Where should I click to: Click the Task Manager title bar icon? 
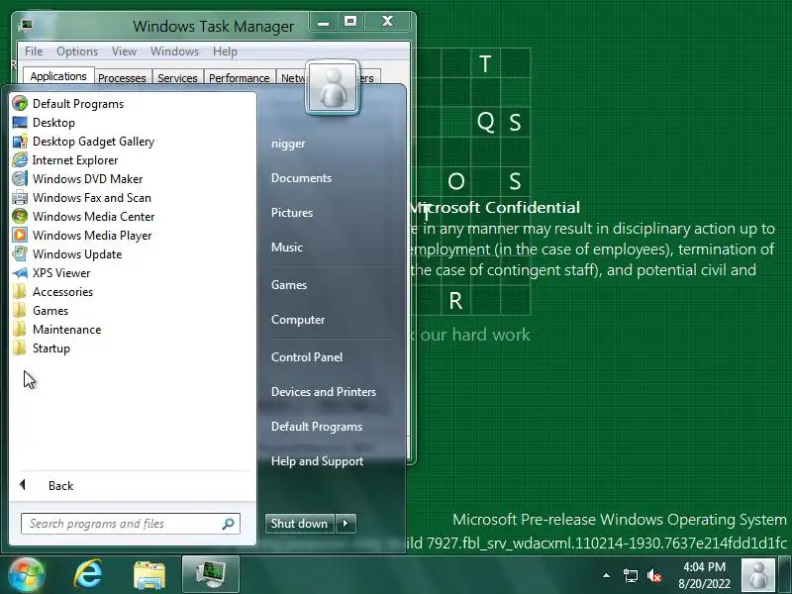(26, 25)
